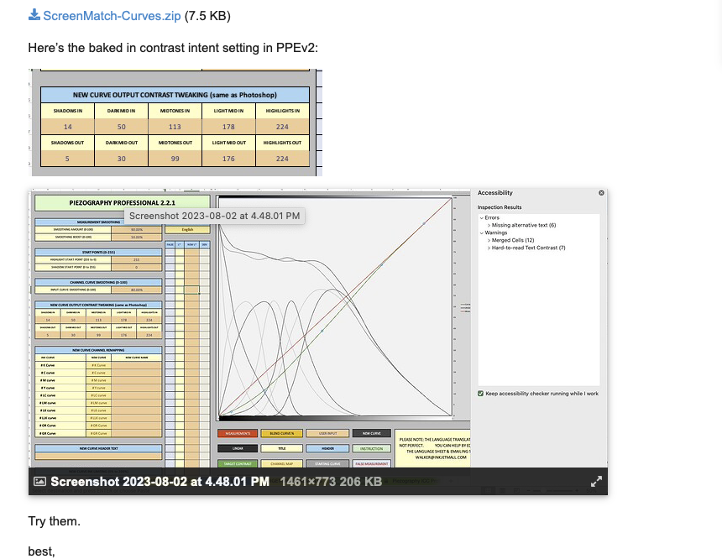722x559 pixels.
Task: Click the Piezography Professional 2.2.1 title cell
Action: click(x=121, y=202)
